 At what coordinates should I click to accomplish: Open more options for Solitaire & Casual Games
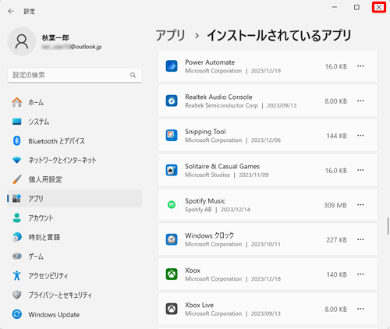pos(360,170)
